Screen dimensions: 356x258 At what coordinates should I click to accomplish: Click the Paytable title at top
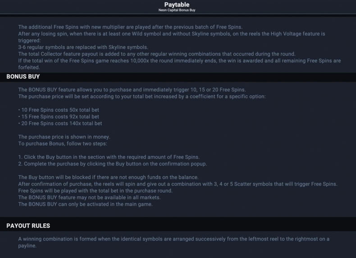[x=177, y=5]
